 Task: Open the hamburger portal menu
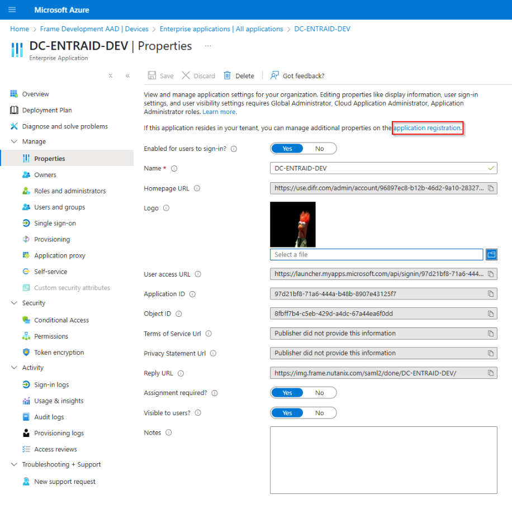click(12, 10)
